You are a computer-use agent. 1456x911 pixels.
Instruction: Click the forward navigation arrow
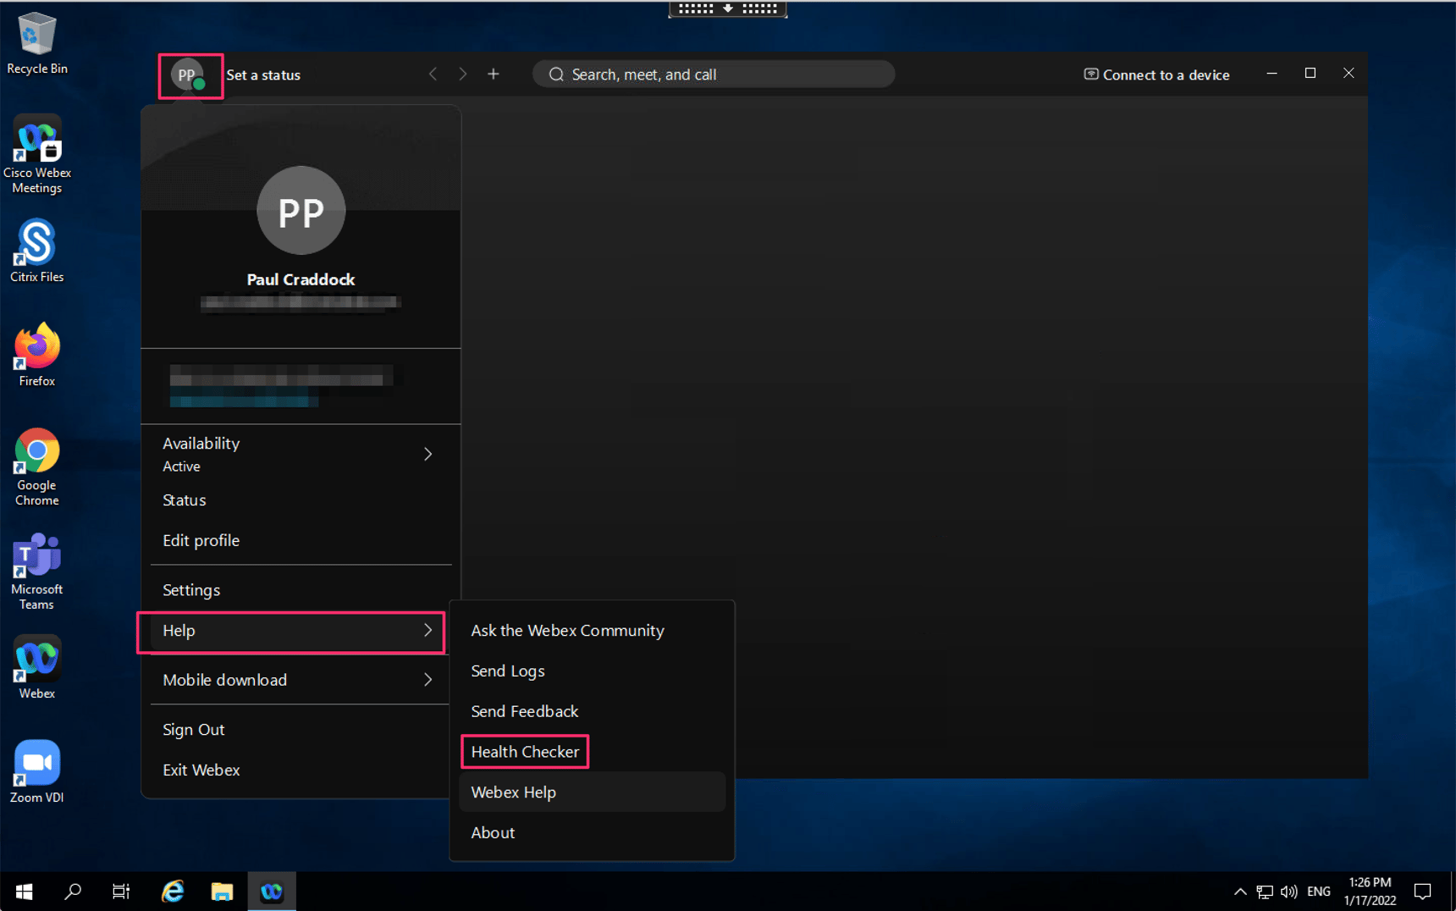point(463,74)
